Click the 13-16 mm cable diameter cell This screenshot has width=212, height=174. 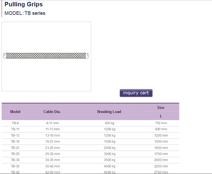pos(53,136)
